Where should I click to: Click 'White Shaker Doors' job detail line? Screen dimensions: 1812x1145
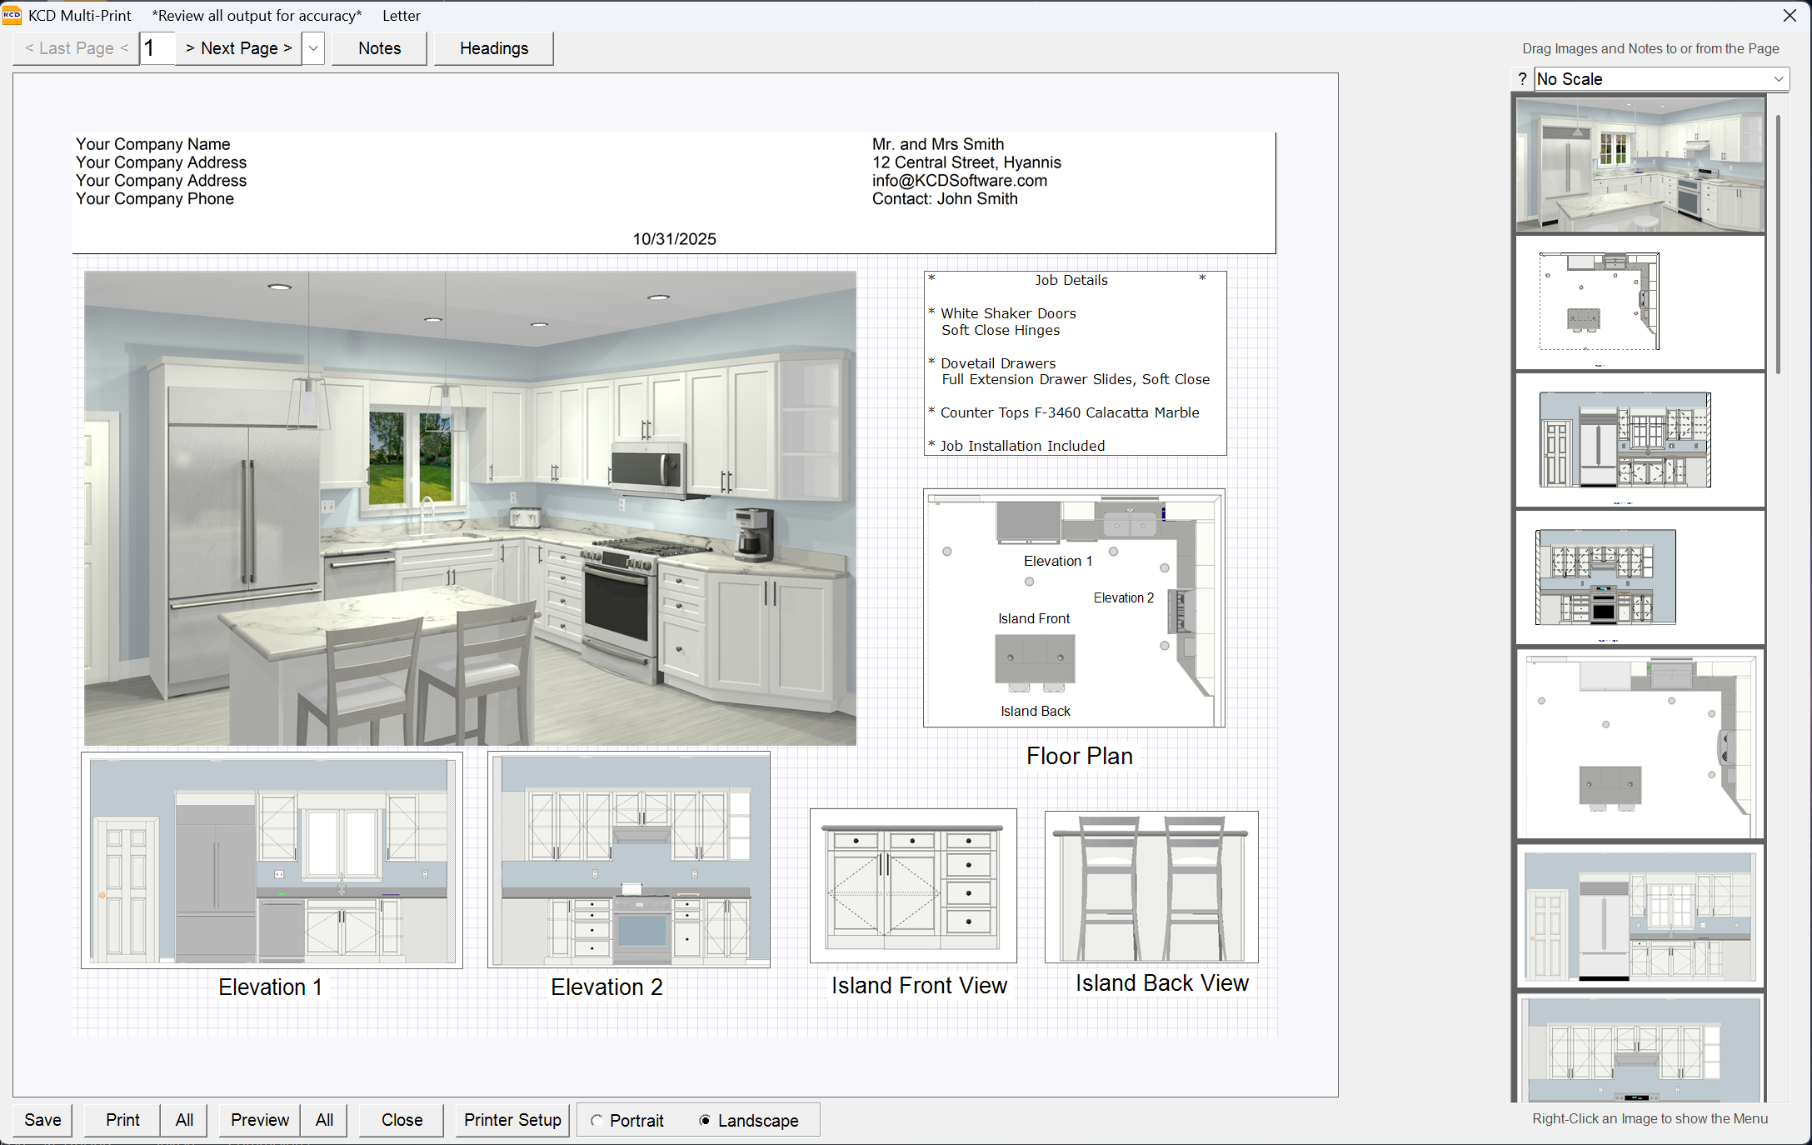point(1008,313)
